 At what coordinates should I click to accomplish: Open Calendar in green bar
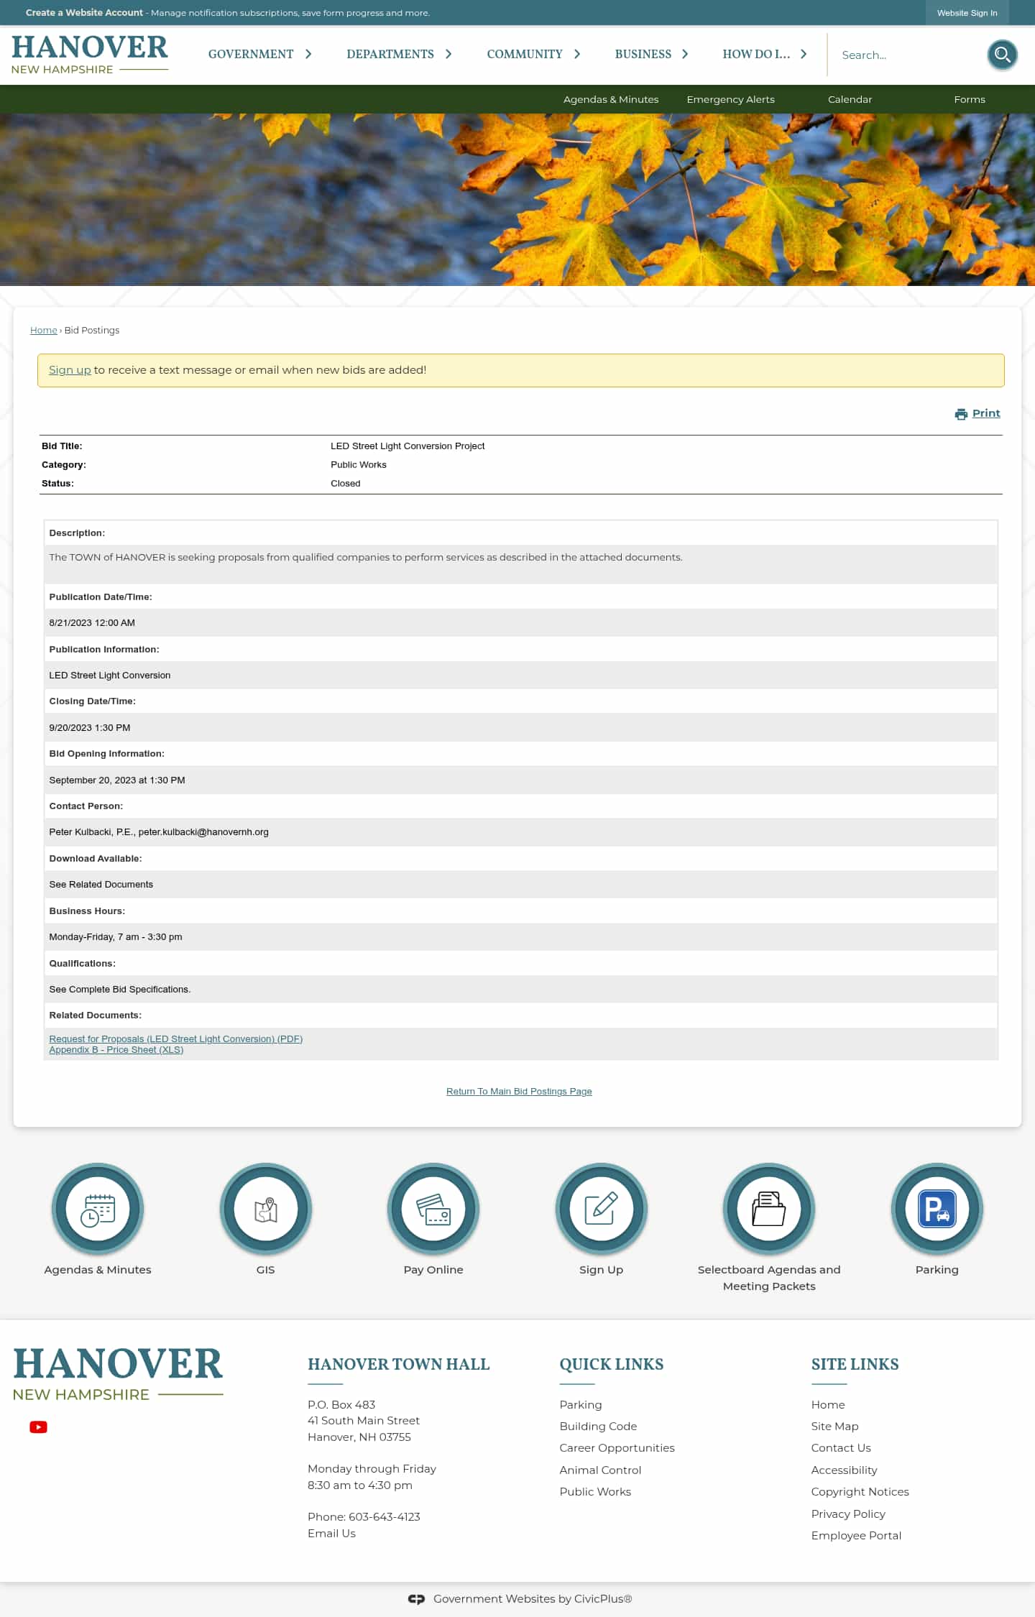[850, 99]
